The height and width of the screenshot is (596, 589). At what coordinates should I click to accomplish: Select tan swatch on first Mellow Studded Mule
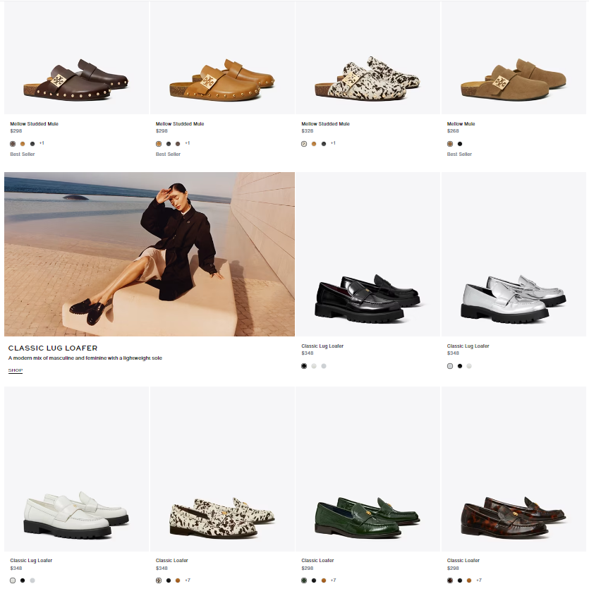23,144
